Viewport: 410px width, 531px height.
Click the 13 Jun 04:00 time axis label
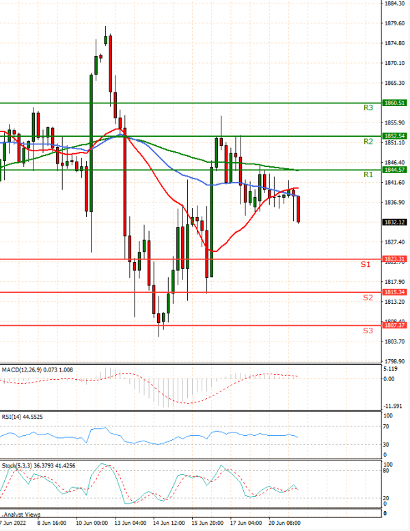[x=131, y=523]
